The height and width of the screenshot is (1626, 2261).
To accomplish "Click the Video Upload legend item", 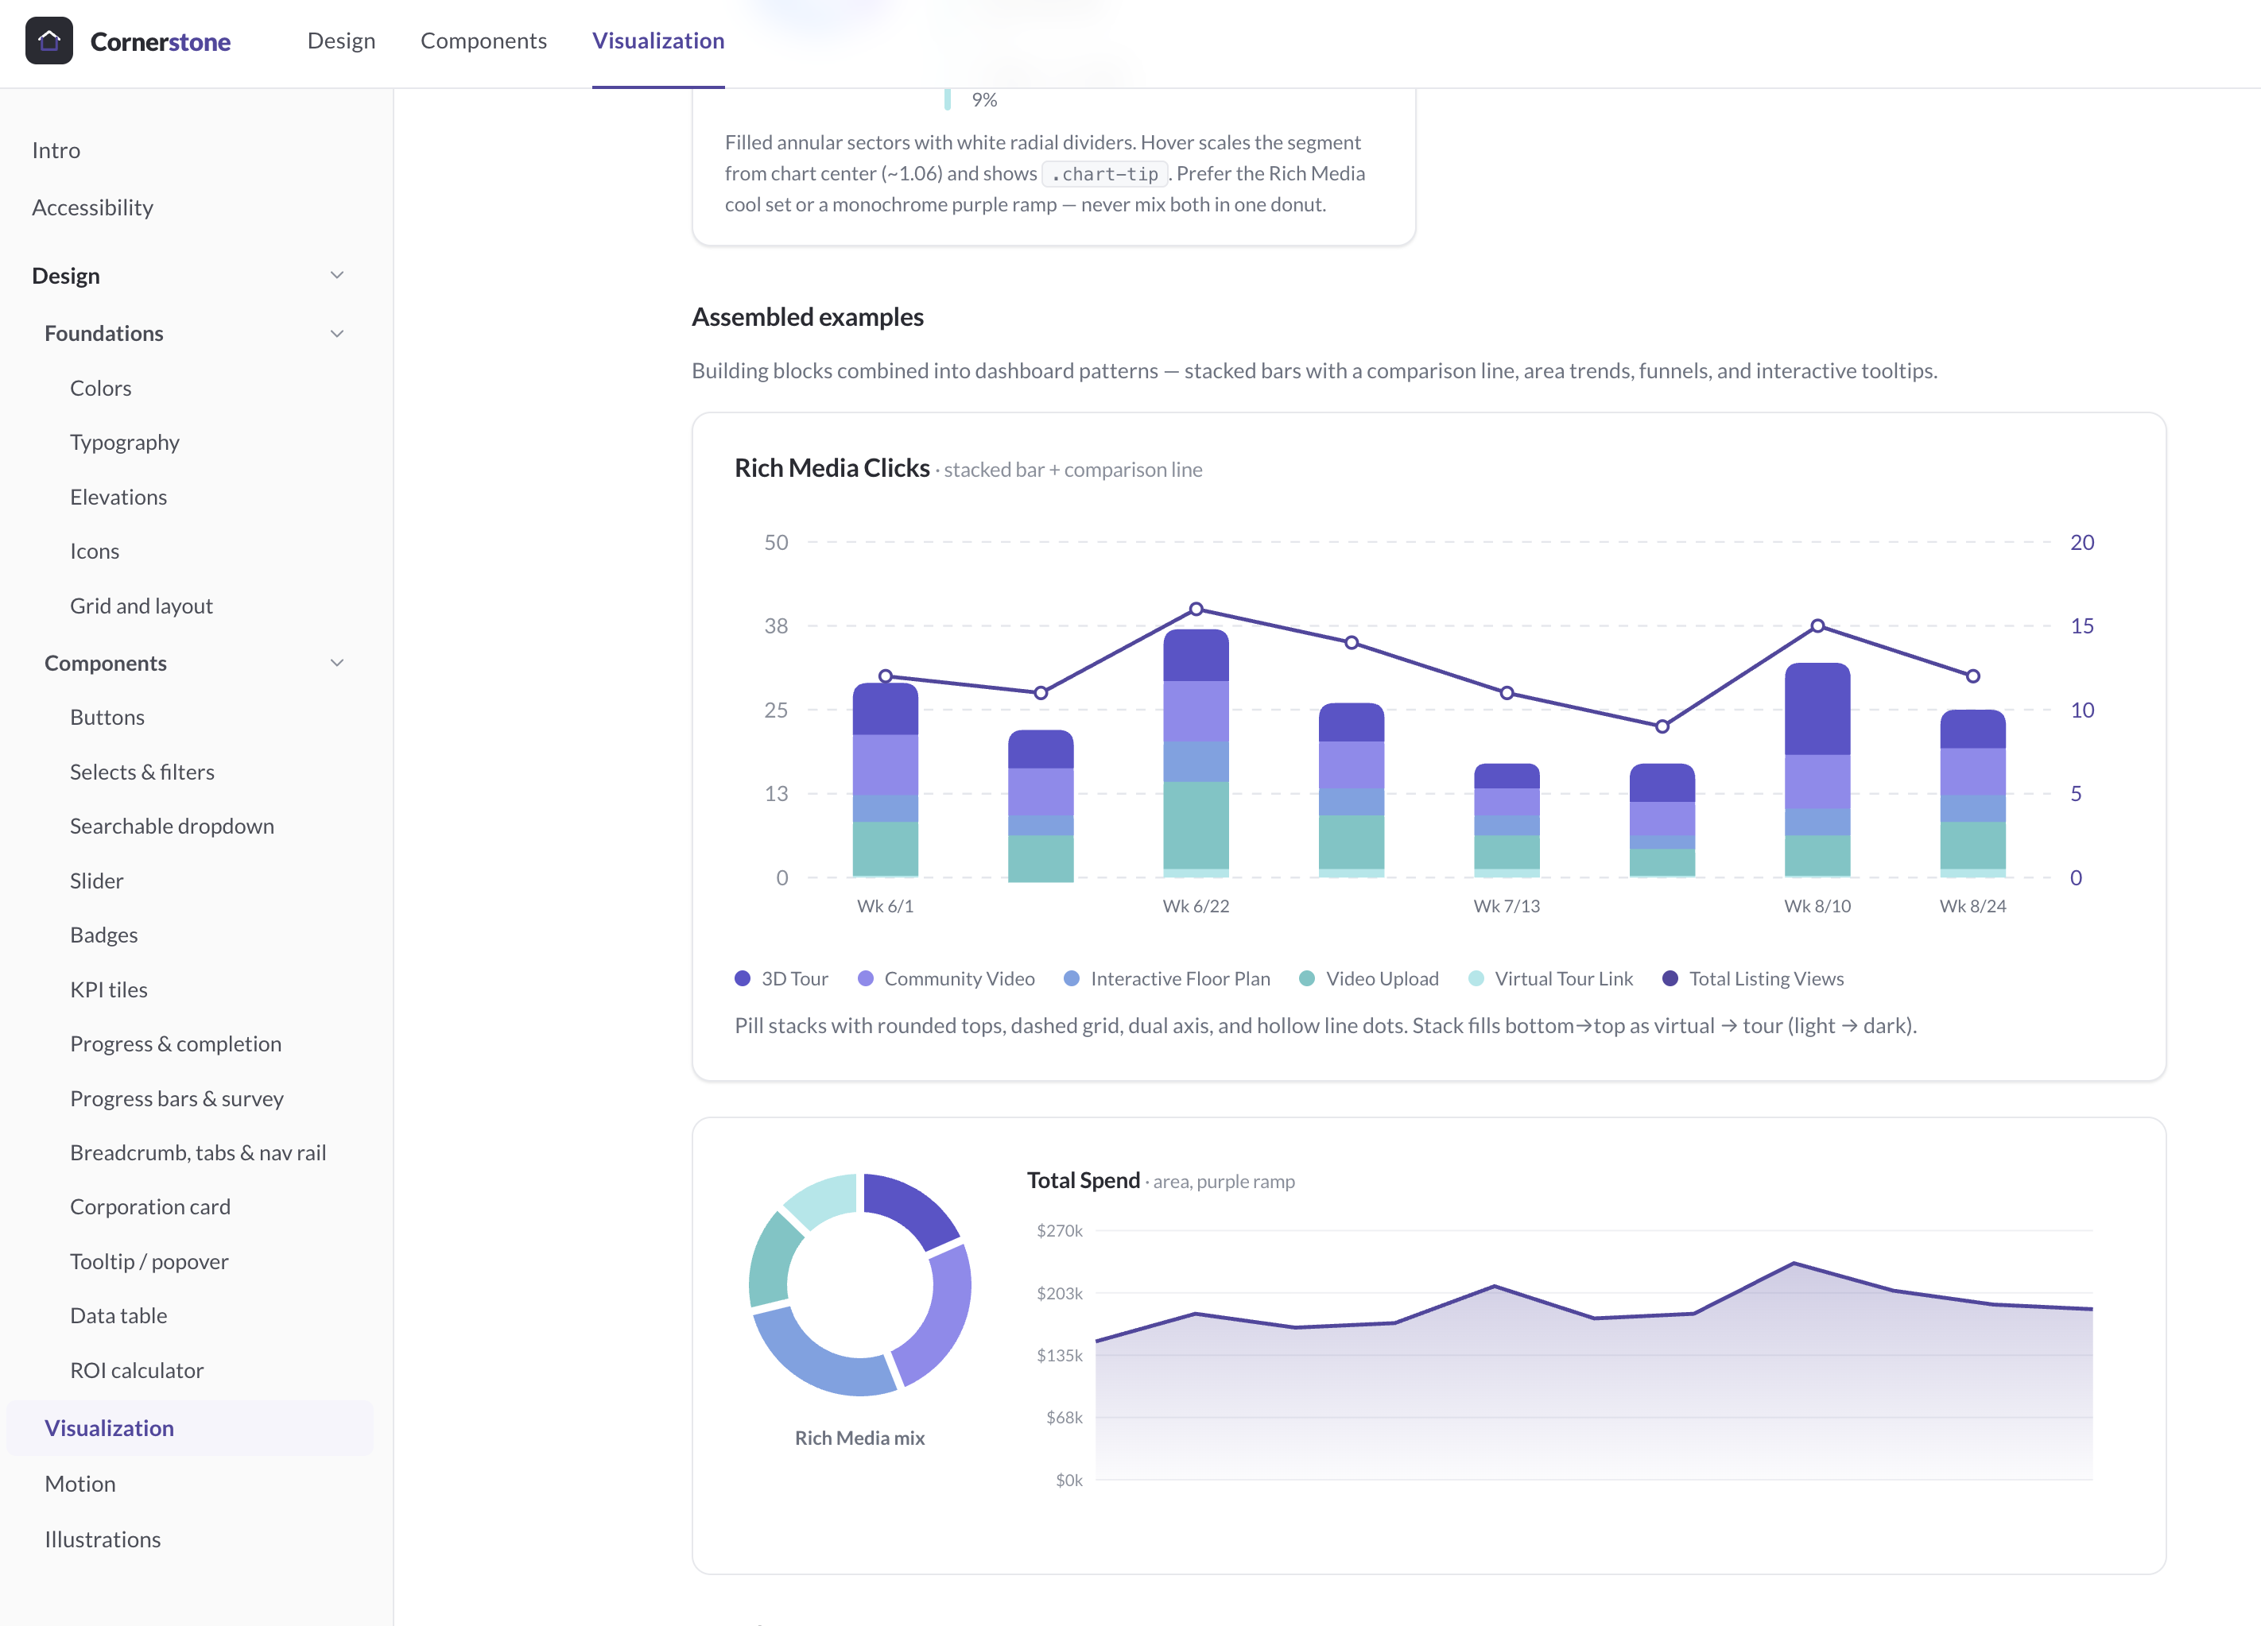I will (x=1369, y=978).
